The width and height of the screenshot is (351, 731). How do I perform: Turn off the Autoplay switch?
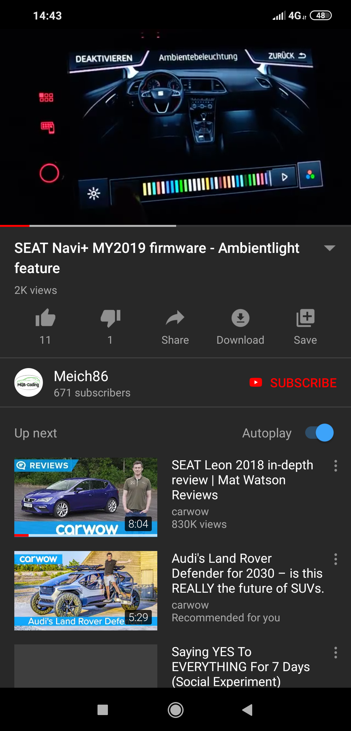[319, 433]
